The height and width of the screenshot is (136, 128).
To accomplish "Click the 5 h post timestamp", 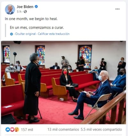I will point(19,12).
